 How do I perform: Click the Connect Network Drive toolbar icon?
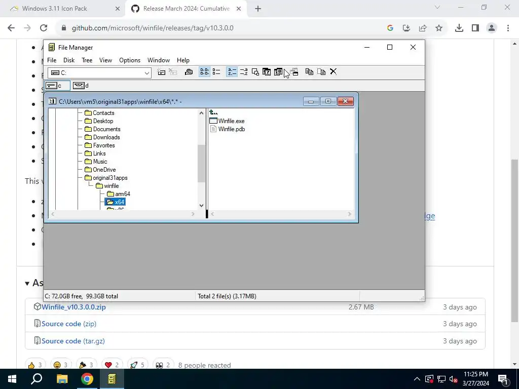click(161, 72)
